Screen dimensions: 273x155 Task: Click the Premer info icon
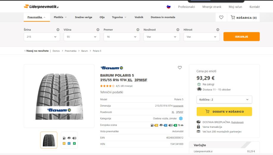138,30
